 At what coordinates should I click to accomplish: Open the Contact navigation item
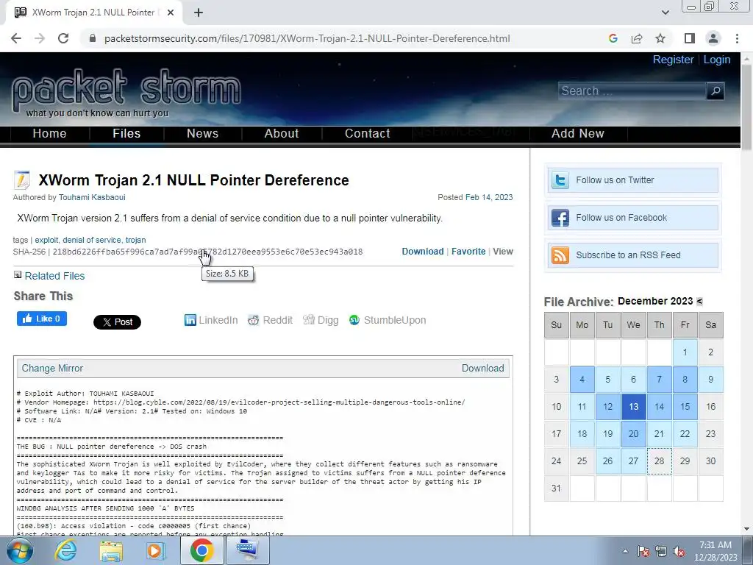point(368,134)
